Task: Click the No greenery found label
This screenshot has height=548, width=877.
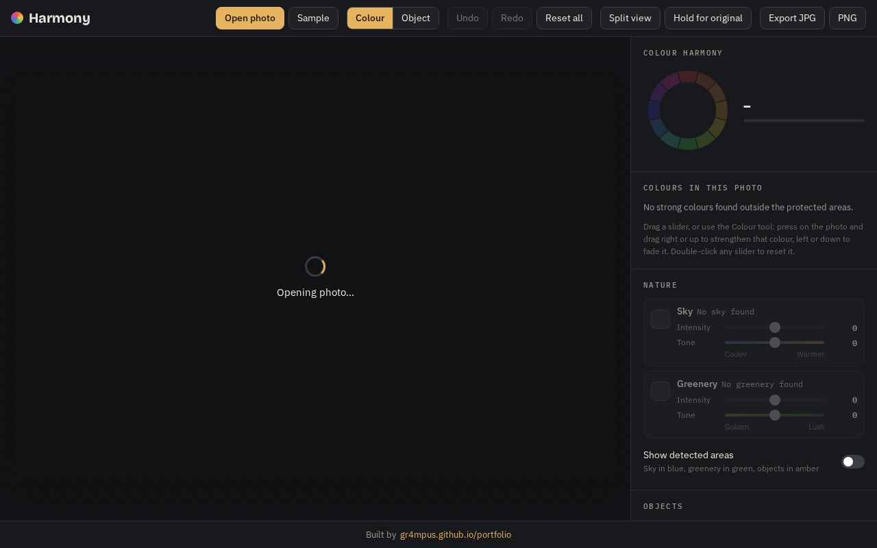Action: (x=762, y=384)
